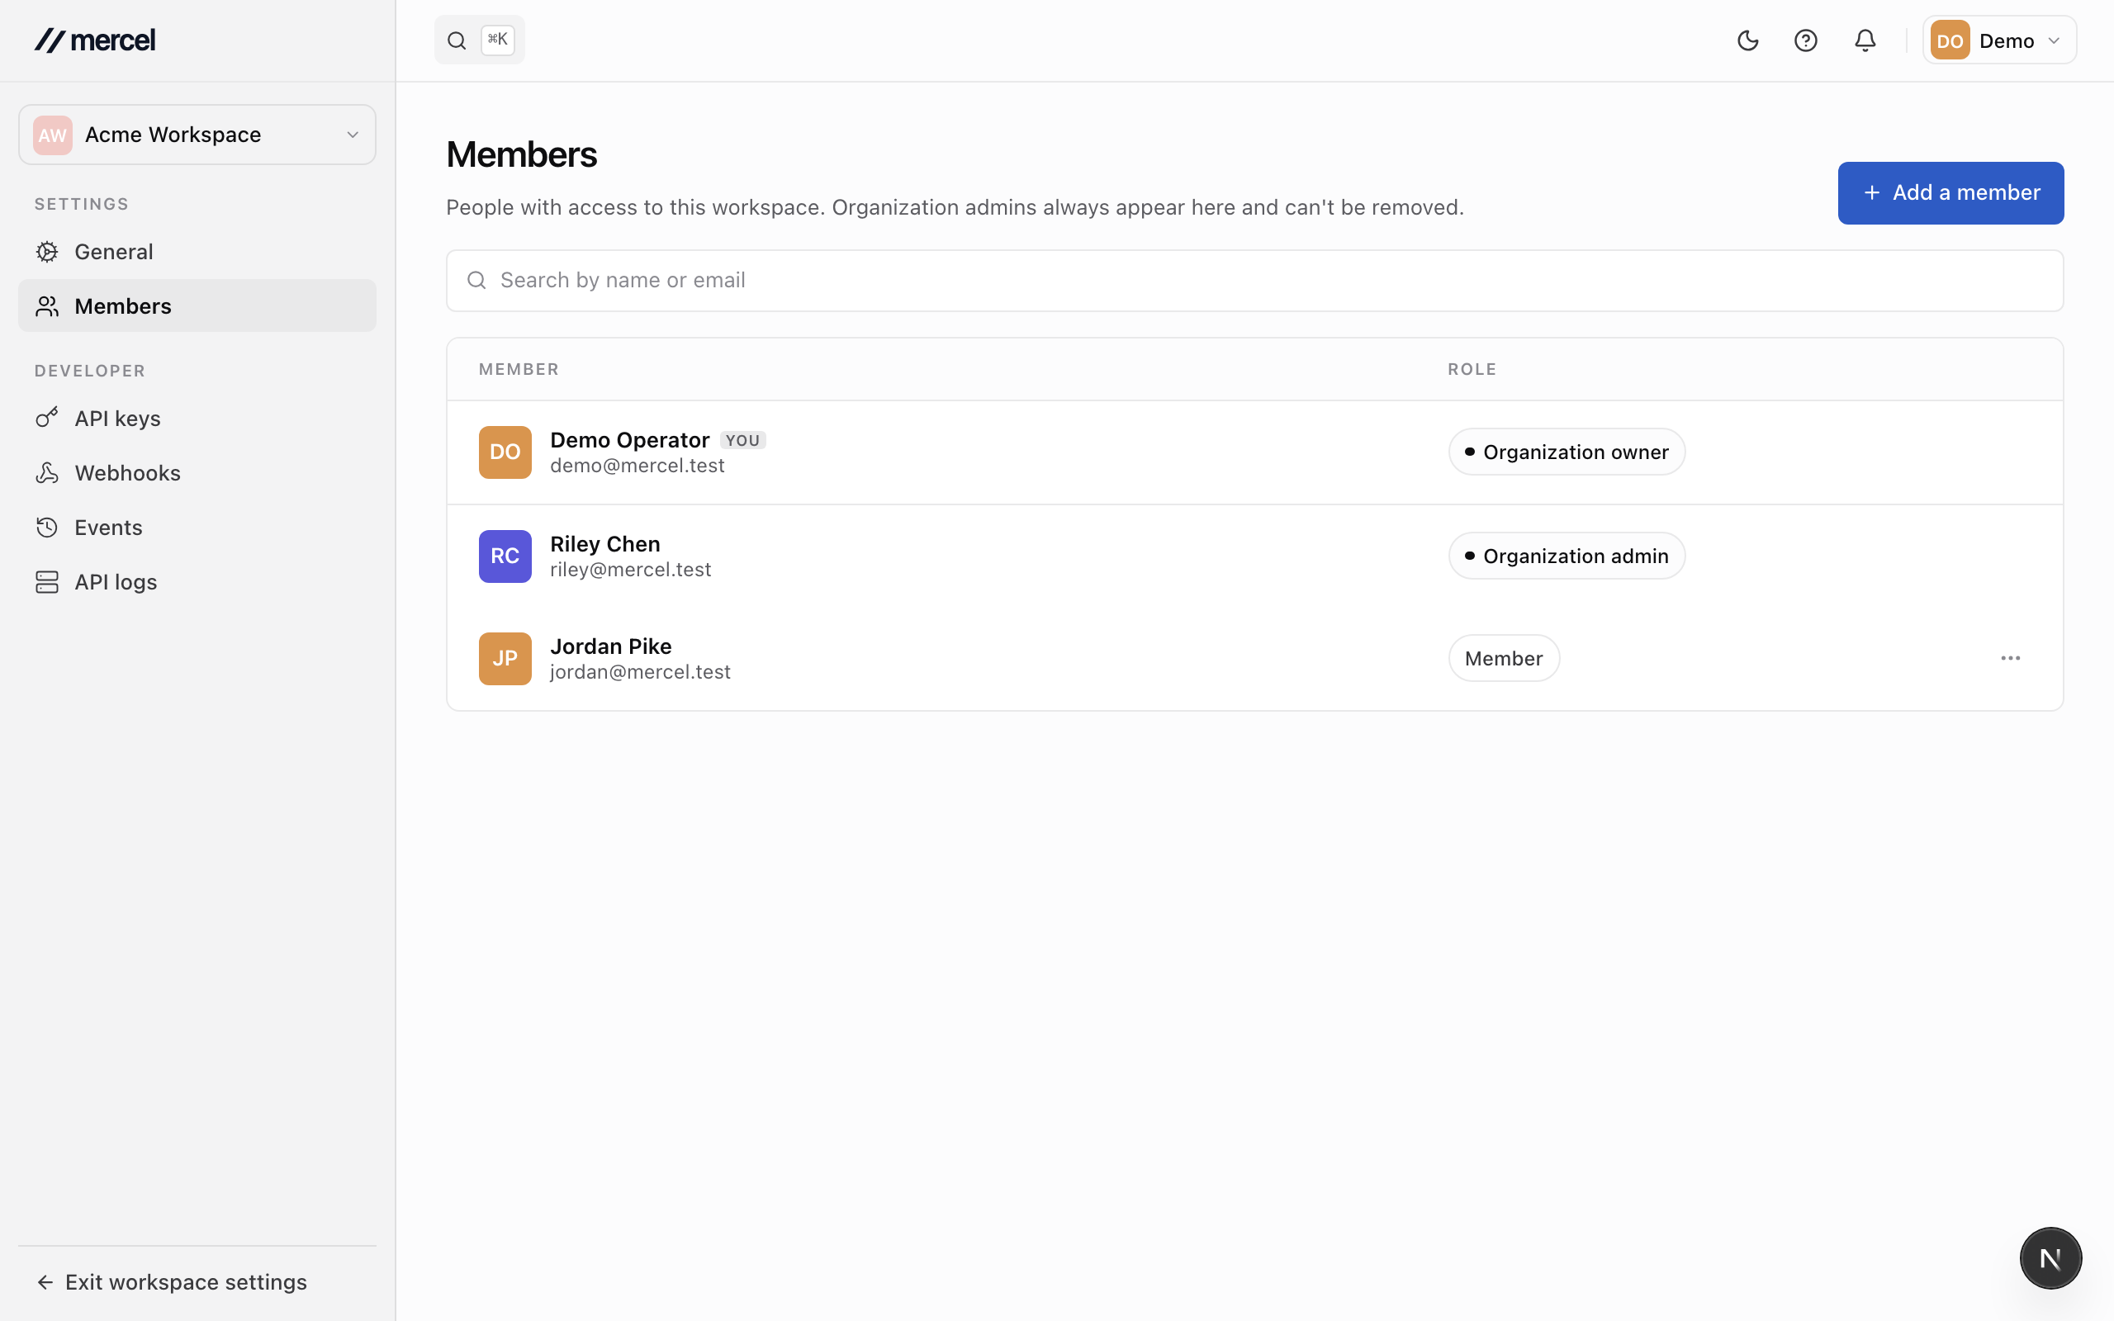The image size is (2114, 1321).
Task: Click the Jordan Pike name
Action: tap(610, 646)
